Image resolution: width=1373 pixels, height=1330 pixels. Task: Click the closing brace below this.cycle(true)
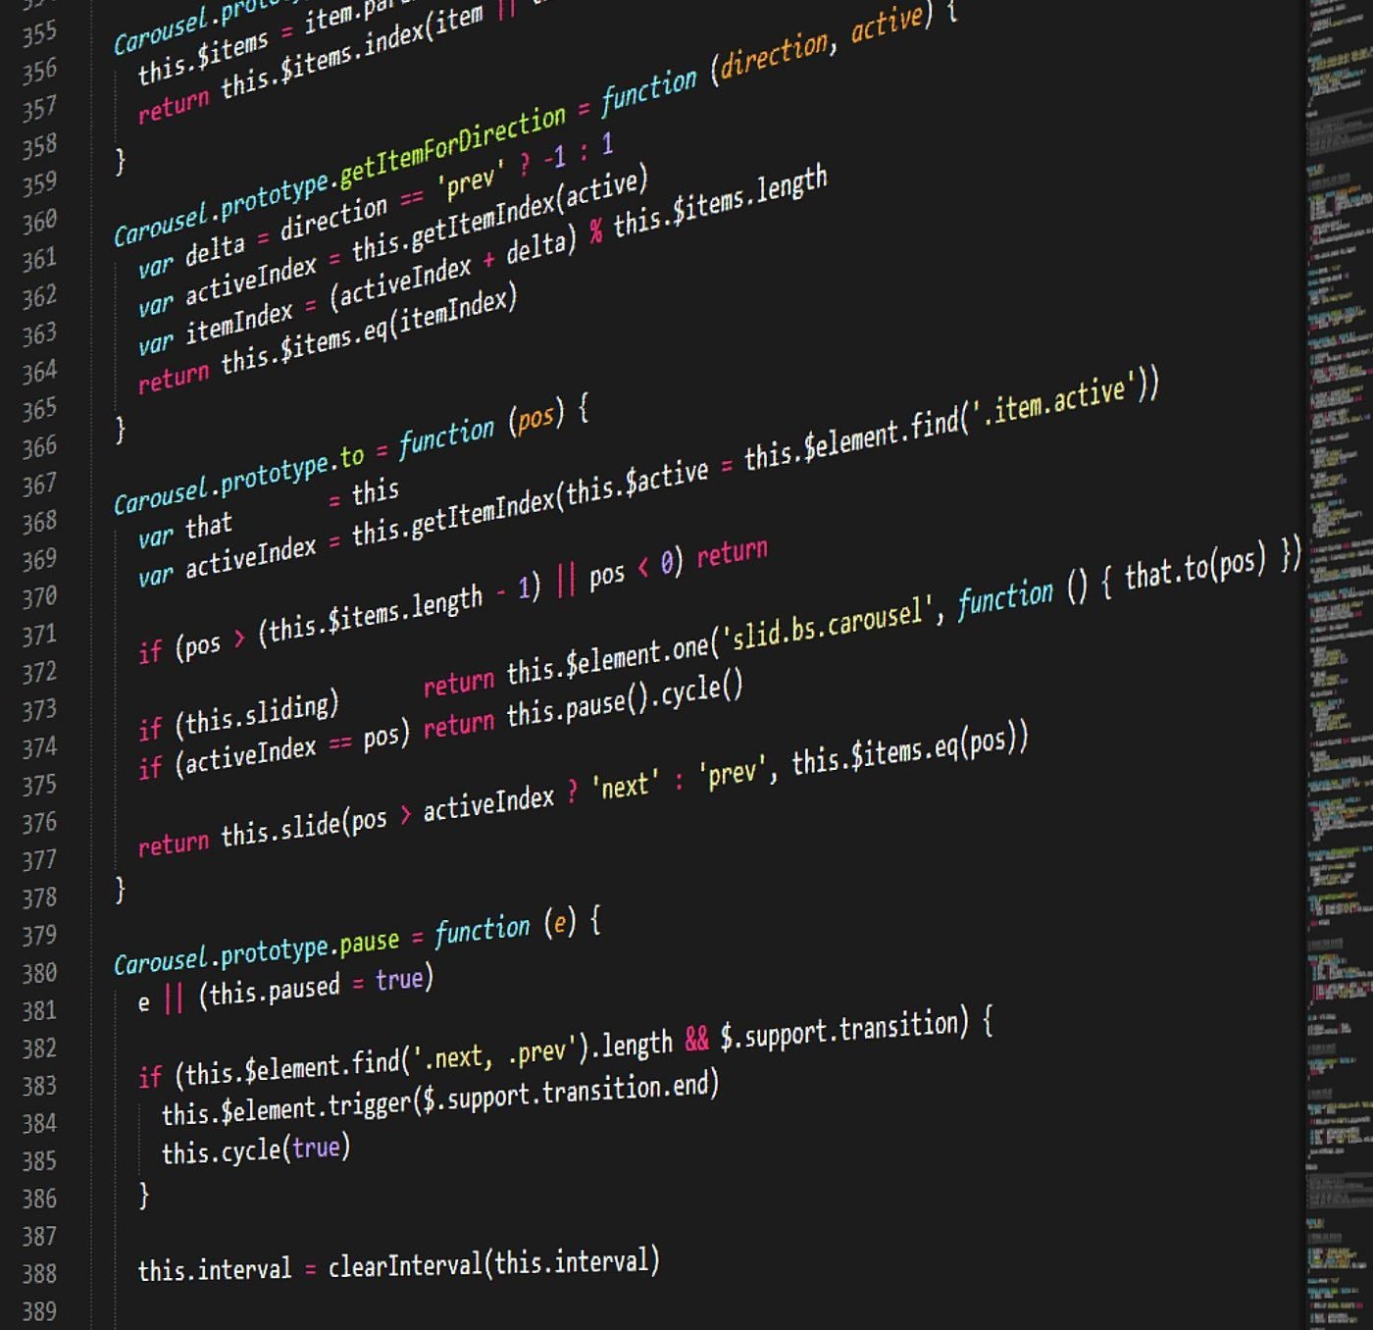click(x=144, y=1195)
